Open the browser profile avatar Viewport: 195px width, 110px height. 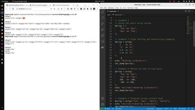tap(94, 9)
